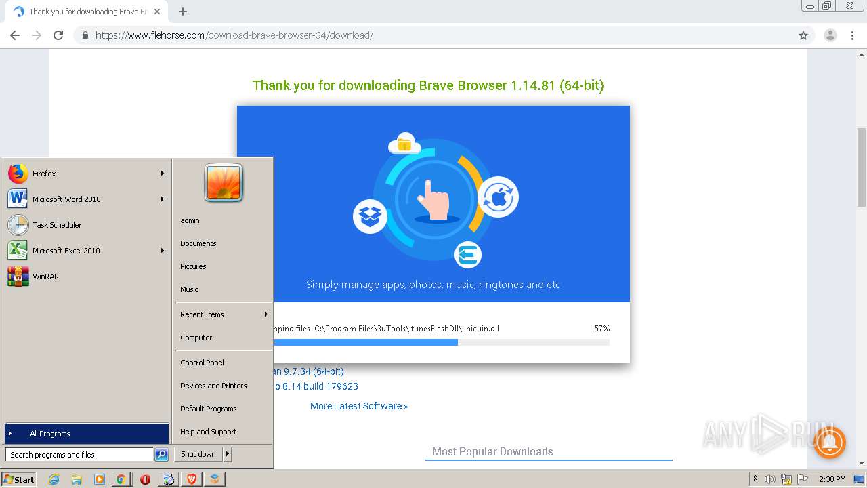
Task: Close the Brave download tab
Action: point(157,12)
